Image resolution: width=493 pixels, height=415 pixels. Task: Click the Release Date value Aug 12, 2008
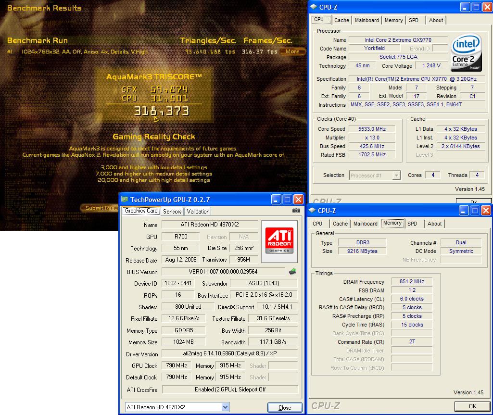point(180,260)
